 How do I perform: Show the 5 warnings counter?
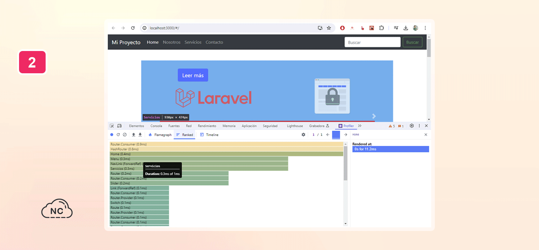click(x=392, y=126)
